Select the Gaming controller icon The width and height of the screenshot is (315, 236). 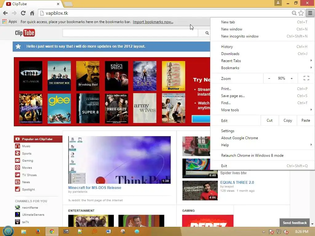click(18, 160)
